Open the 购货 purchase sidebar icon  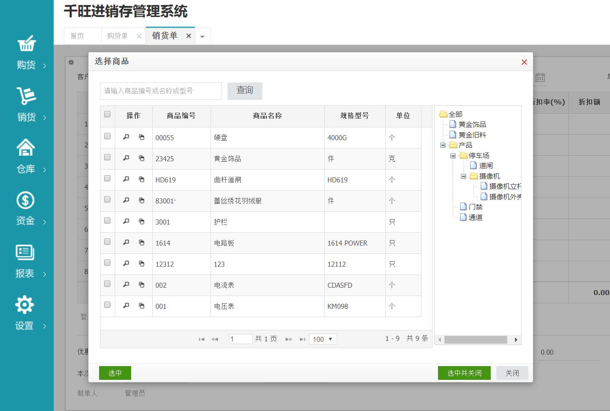pos(27,44)
